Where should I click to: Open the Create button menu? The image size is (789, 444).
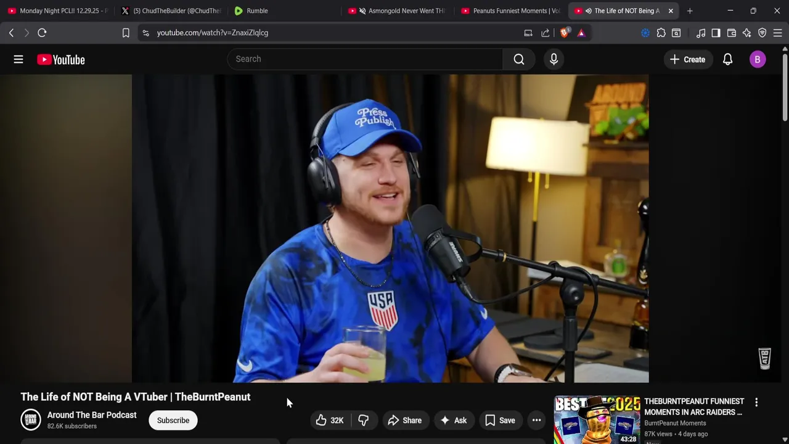click(687, 59)
